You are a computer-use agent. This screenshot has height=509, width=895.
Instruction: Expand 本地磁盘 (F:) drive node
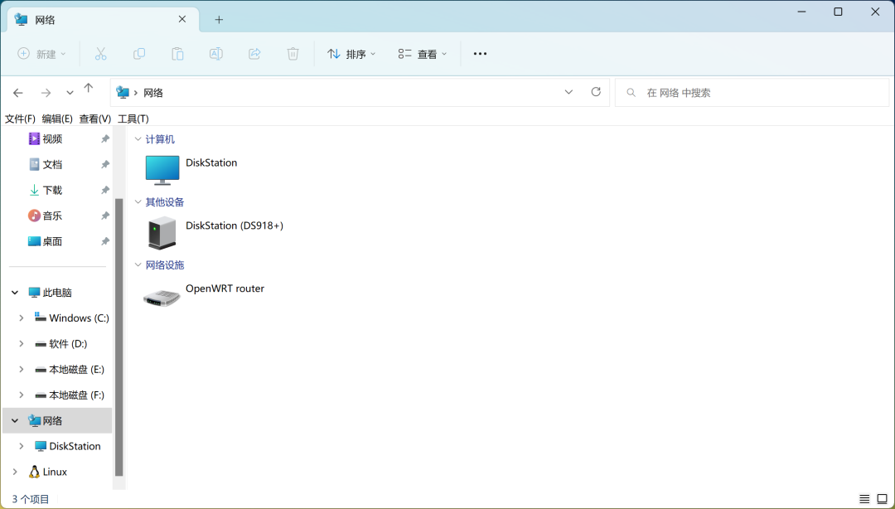21,395
